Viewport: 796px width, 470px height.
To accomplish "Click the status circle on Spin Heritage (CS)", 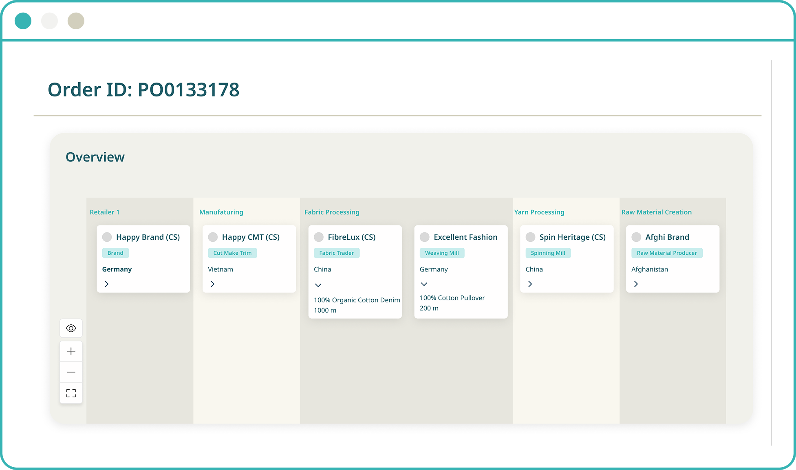I will pyautogui.click(x=530, y=237).
